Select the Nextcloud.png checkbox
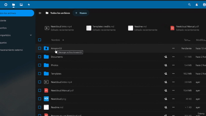Image resolution: width=206 pixels, height=116 pixels. tap(40, 99)
